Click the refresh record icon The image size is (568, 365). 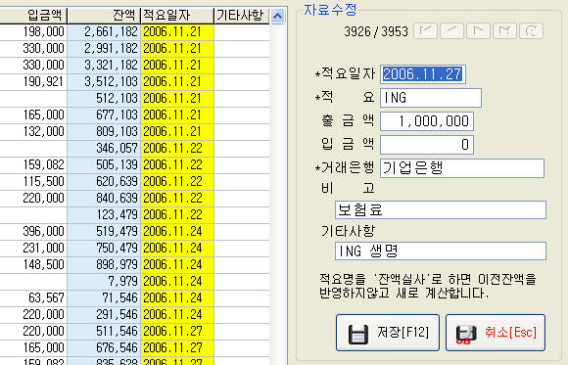(531, 31)
